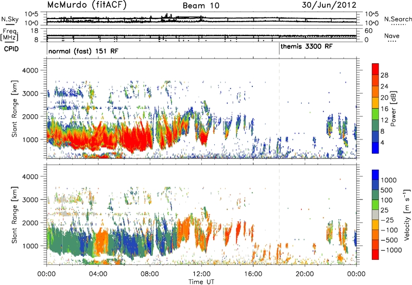Click the orange power colorbar segment near 20
412x285 pixels.
click(x=375, y=92)
